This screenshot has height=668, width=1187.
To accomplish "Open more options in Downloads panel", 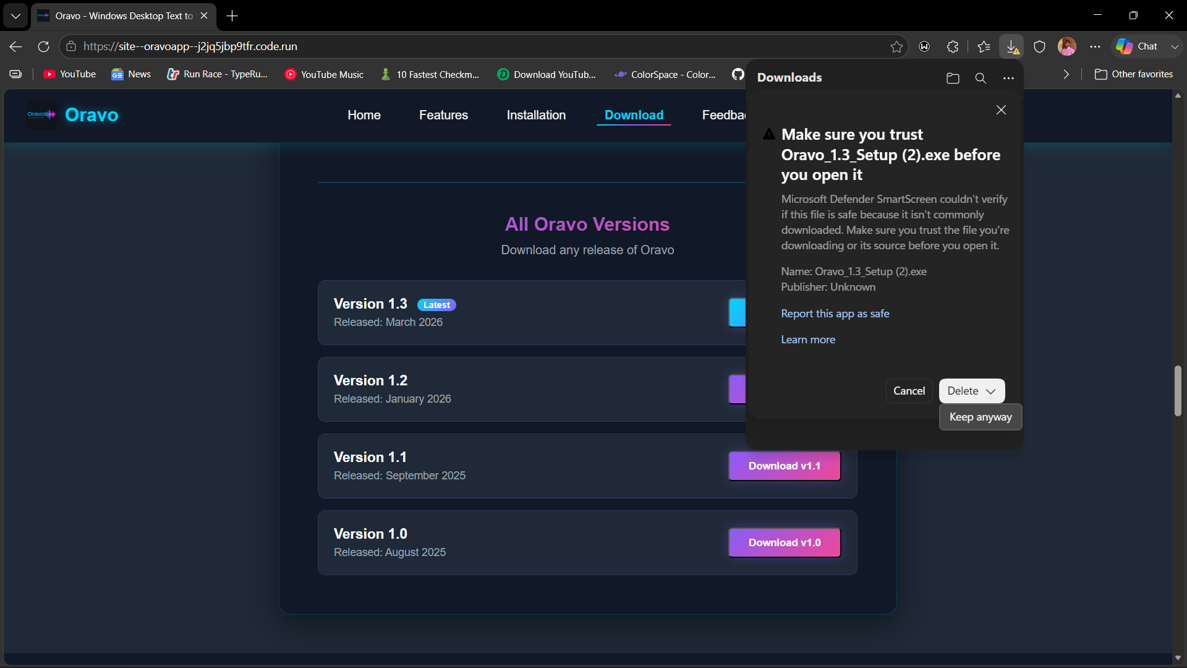I will (1008, 78).
